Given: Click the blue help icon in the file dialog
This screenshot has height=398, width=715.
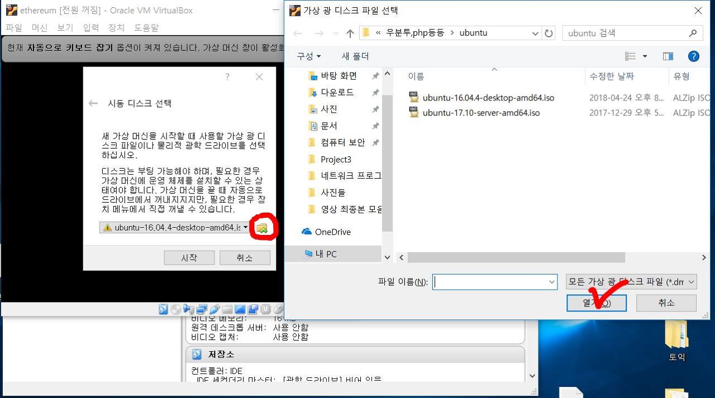Looking at the screenshot, I should pos(694,56).
